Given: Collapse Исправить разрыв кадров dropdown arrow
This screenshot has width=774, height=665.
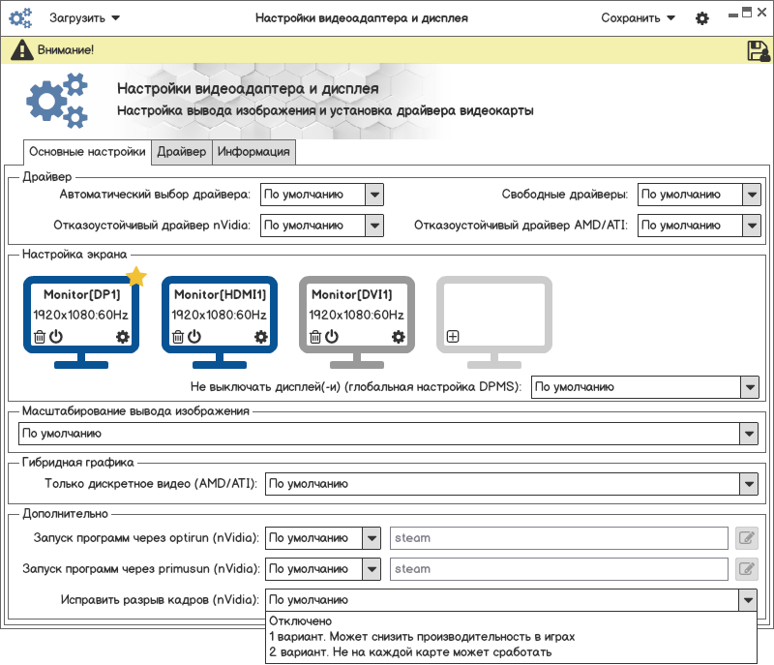Looking at the screenshot, I should point(748,600).
